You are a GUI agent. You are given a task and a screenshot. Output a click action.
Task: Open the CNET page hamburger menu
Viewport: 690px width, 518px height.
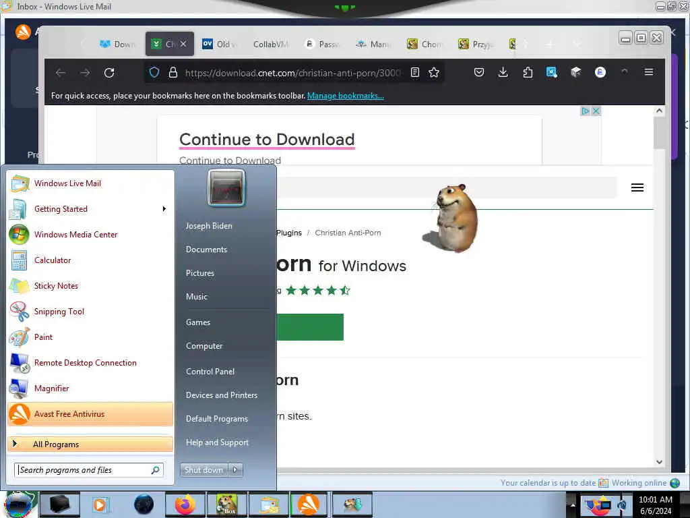point(637,188)
